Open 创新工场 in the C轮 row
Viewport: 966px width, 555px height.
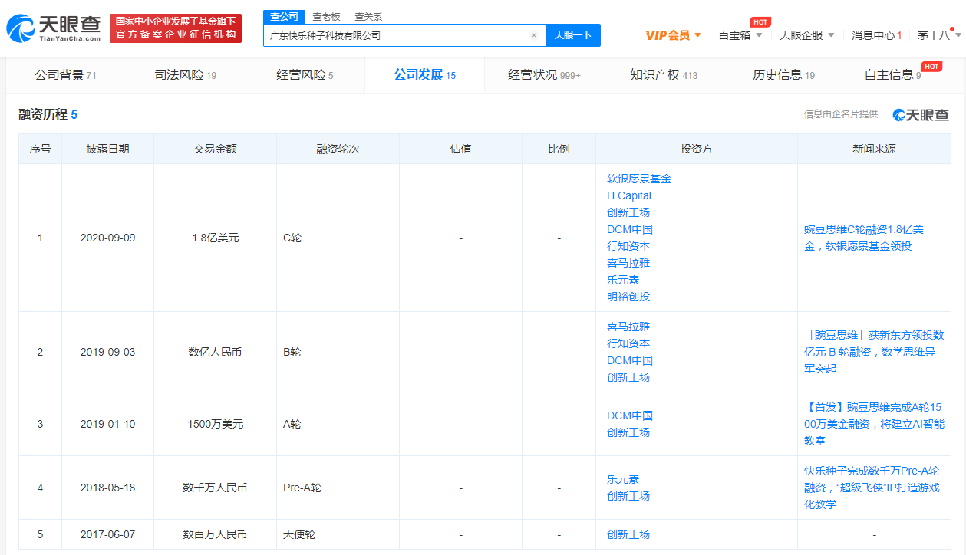tap(628, 212)
